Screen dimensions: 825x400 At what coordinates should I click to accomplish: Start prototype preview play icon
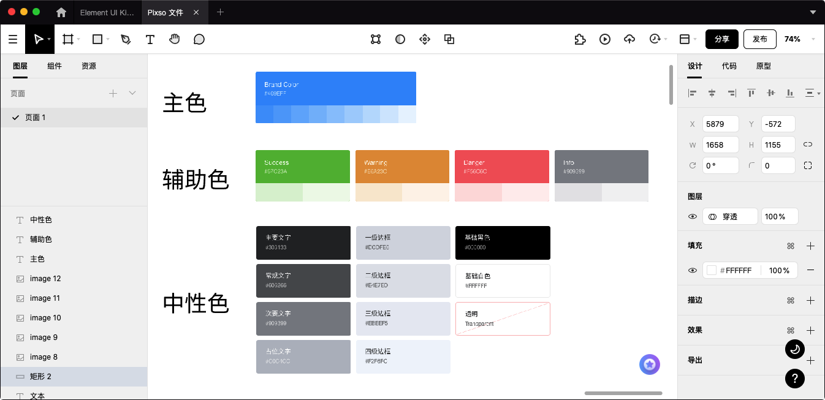click(605, 39)
